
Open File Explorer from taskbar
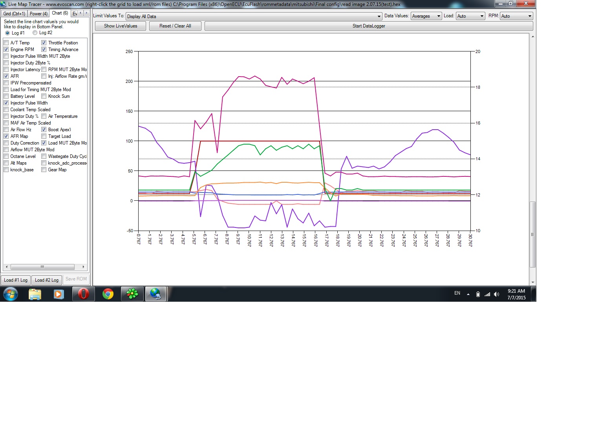point(35,294)
